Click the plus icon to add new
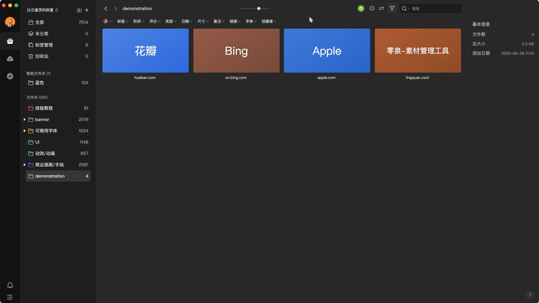 [87, 10]
